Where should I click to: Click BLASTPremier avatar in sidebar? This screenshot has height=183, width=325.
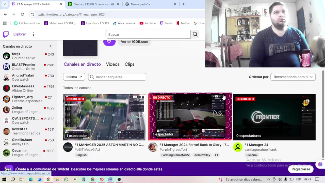[x=6, y=67]
